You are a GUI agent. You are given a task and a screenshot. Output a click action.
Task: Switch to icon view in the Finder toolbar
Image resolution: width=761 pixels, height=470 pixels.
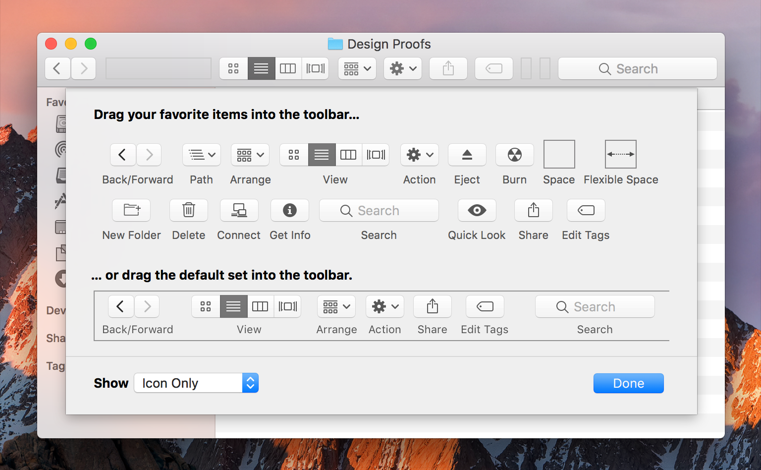pos(233,68)
